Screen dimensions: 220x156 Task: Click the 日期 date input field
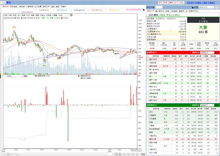[205, 7]
